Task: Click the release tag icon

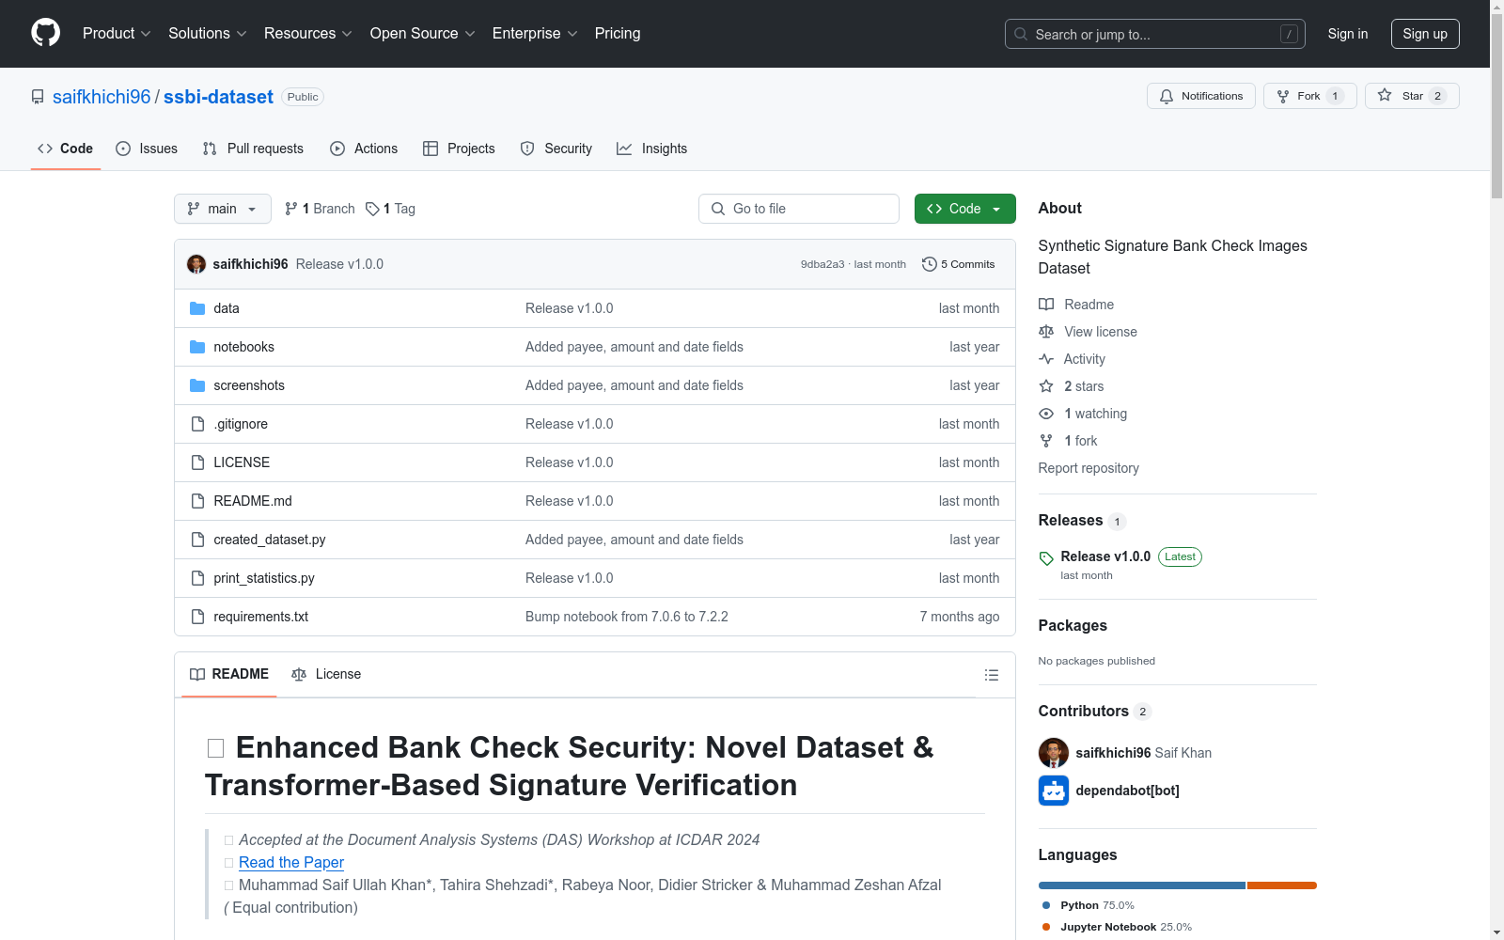Action: (x=1046, y=558)
